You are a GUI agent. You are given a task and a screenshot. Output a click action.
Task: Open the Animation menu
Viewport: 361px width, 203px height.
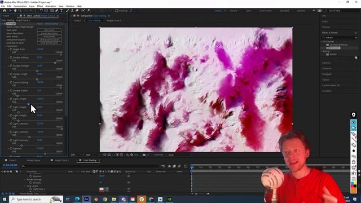[x=51, y=6]
